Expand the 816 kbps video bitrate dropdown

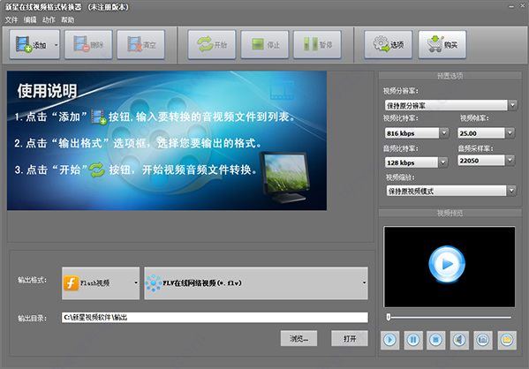pyautogui.click(x=444, y=133)
